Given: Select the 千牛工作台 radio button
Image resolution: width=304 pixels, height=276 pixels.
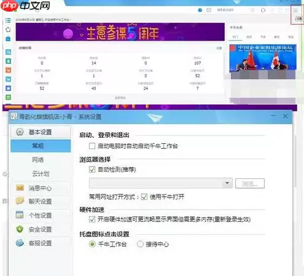Looking at the screenshot, I should tap(92, 244).
